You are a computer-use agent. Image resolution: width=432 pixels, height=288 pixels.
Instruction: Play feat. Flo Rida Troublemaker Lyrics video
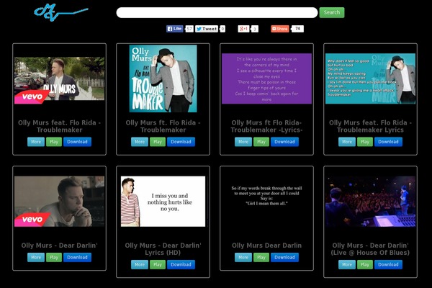[365, 142]
